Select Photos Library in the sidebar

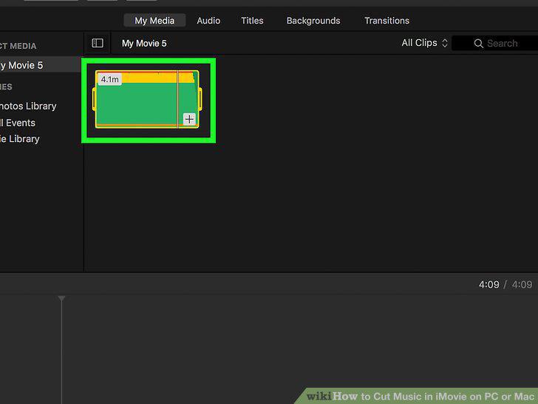28,106
